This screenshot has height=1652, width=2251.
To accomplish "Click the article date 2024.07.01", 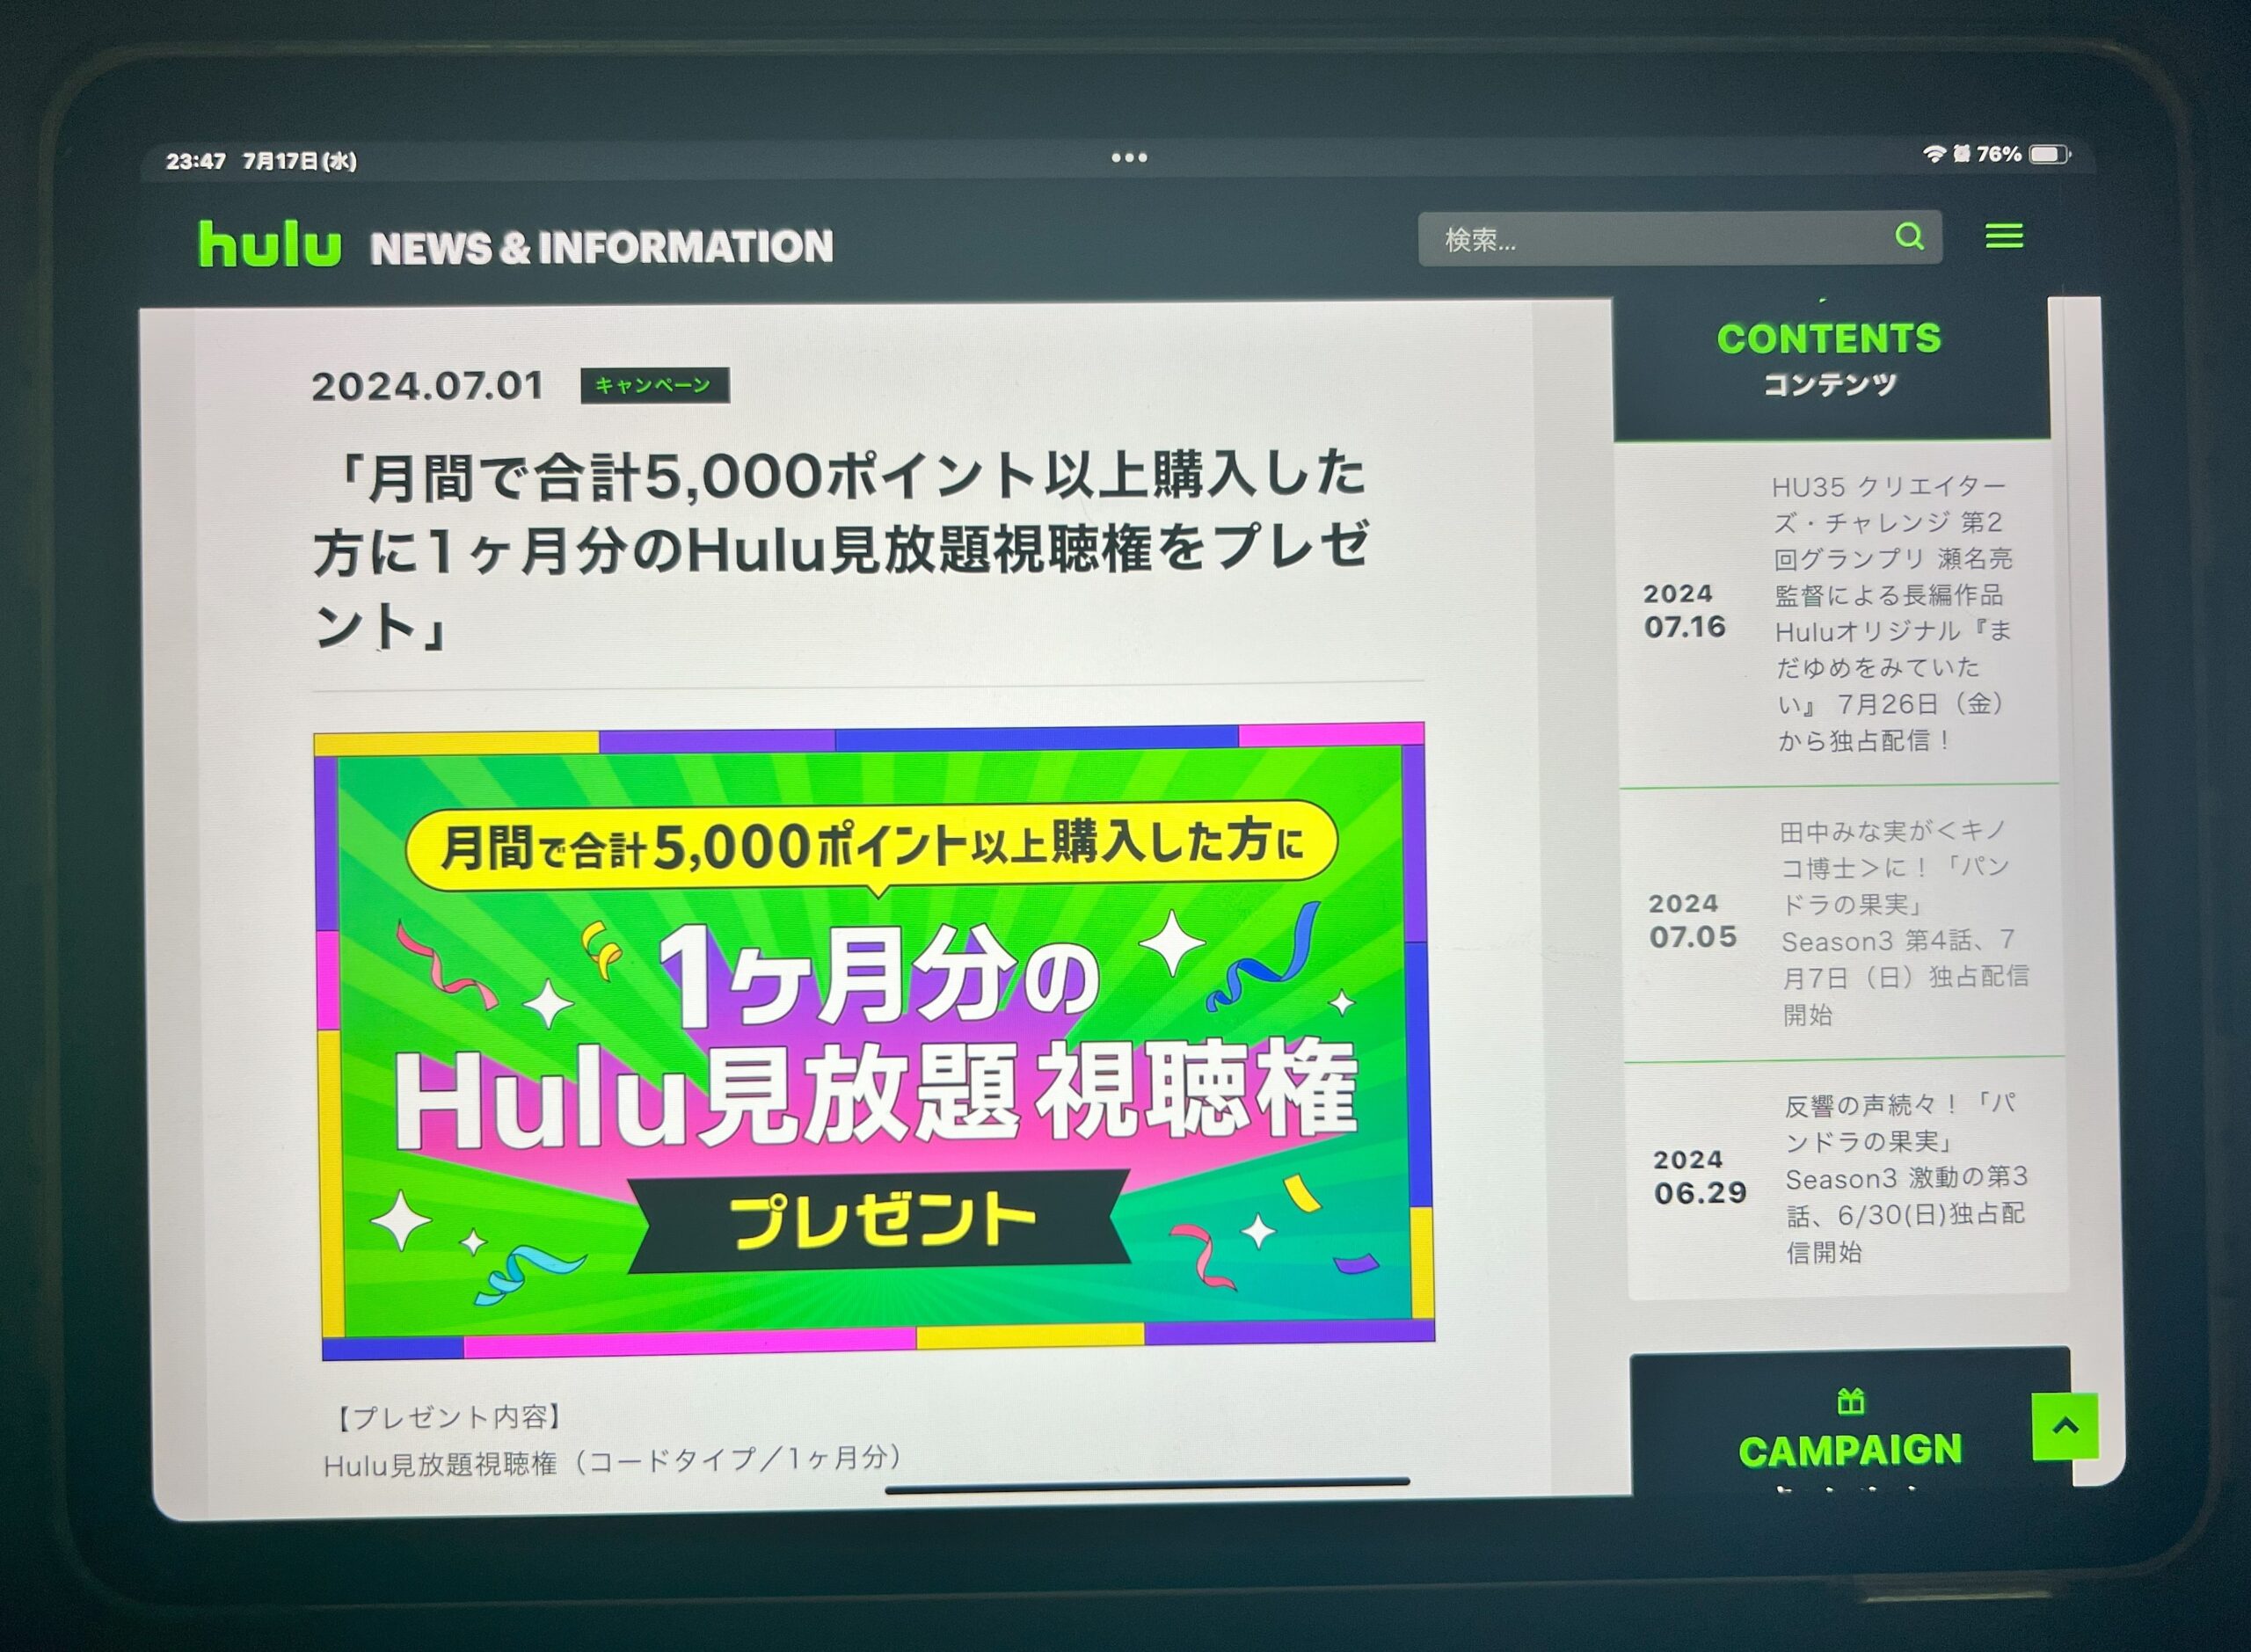I will 428,386.
